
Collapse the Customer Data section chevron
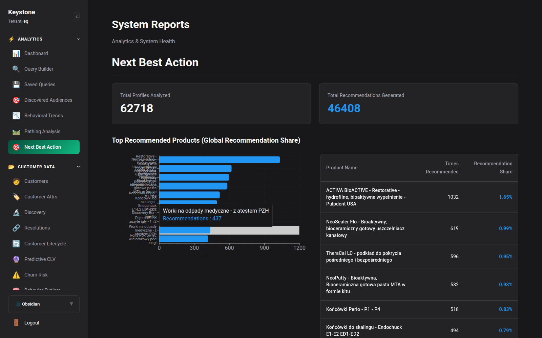(78, 167)
